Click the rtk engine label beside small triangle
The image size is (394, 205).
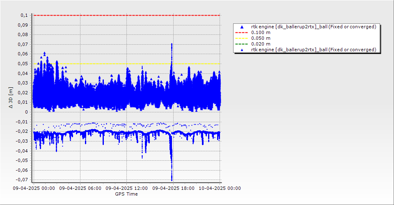pos(314,50)
